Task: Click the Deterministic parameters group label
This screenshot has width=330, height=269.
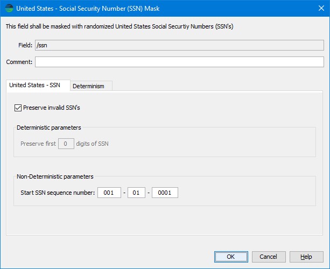Action: 49,128
